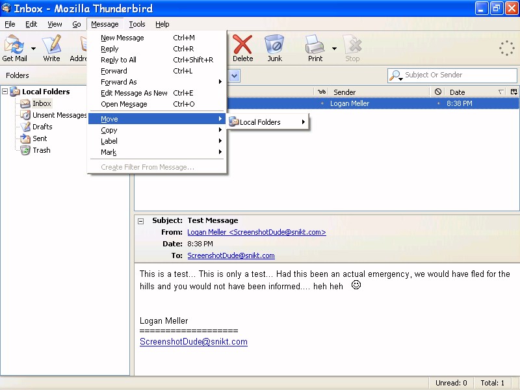Open the Go menu
The width and height of the screenshot is (520, 390).
(77, 24)
